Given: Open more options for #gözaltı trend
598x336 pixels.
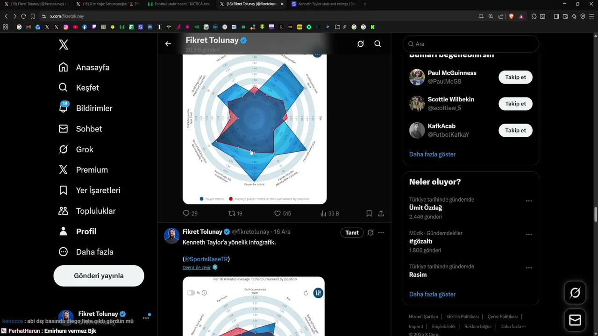Looking at the screenshot, I should (529, 234).
